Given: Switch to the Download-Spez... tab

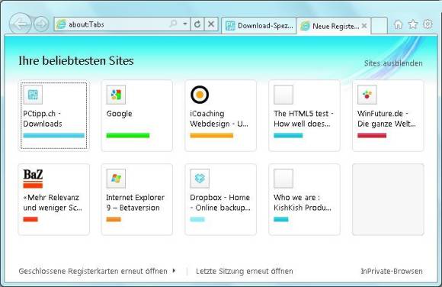Looking at the screenshot, I should coord(259,26).
